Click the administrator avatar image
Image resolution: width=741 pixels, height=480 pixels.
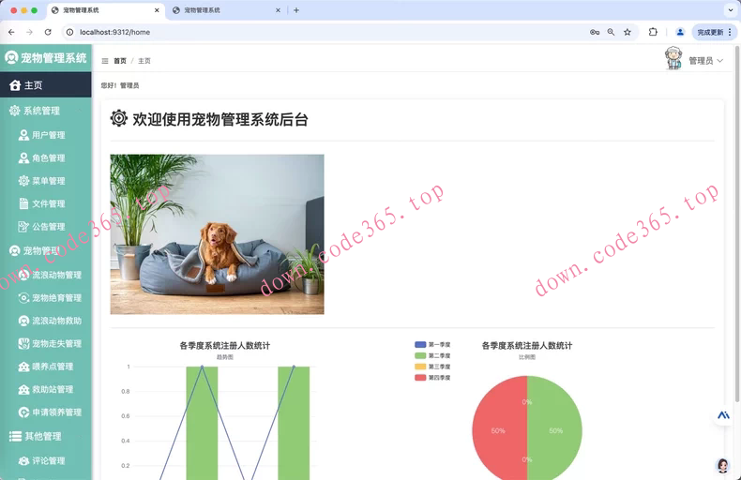click(673, 58)
